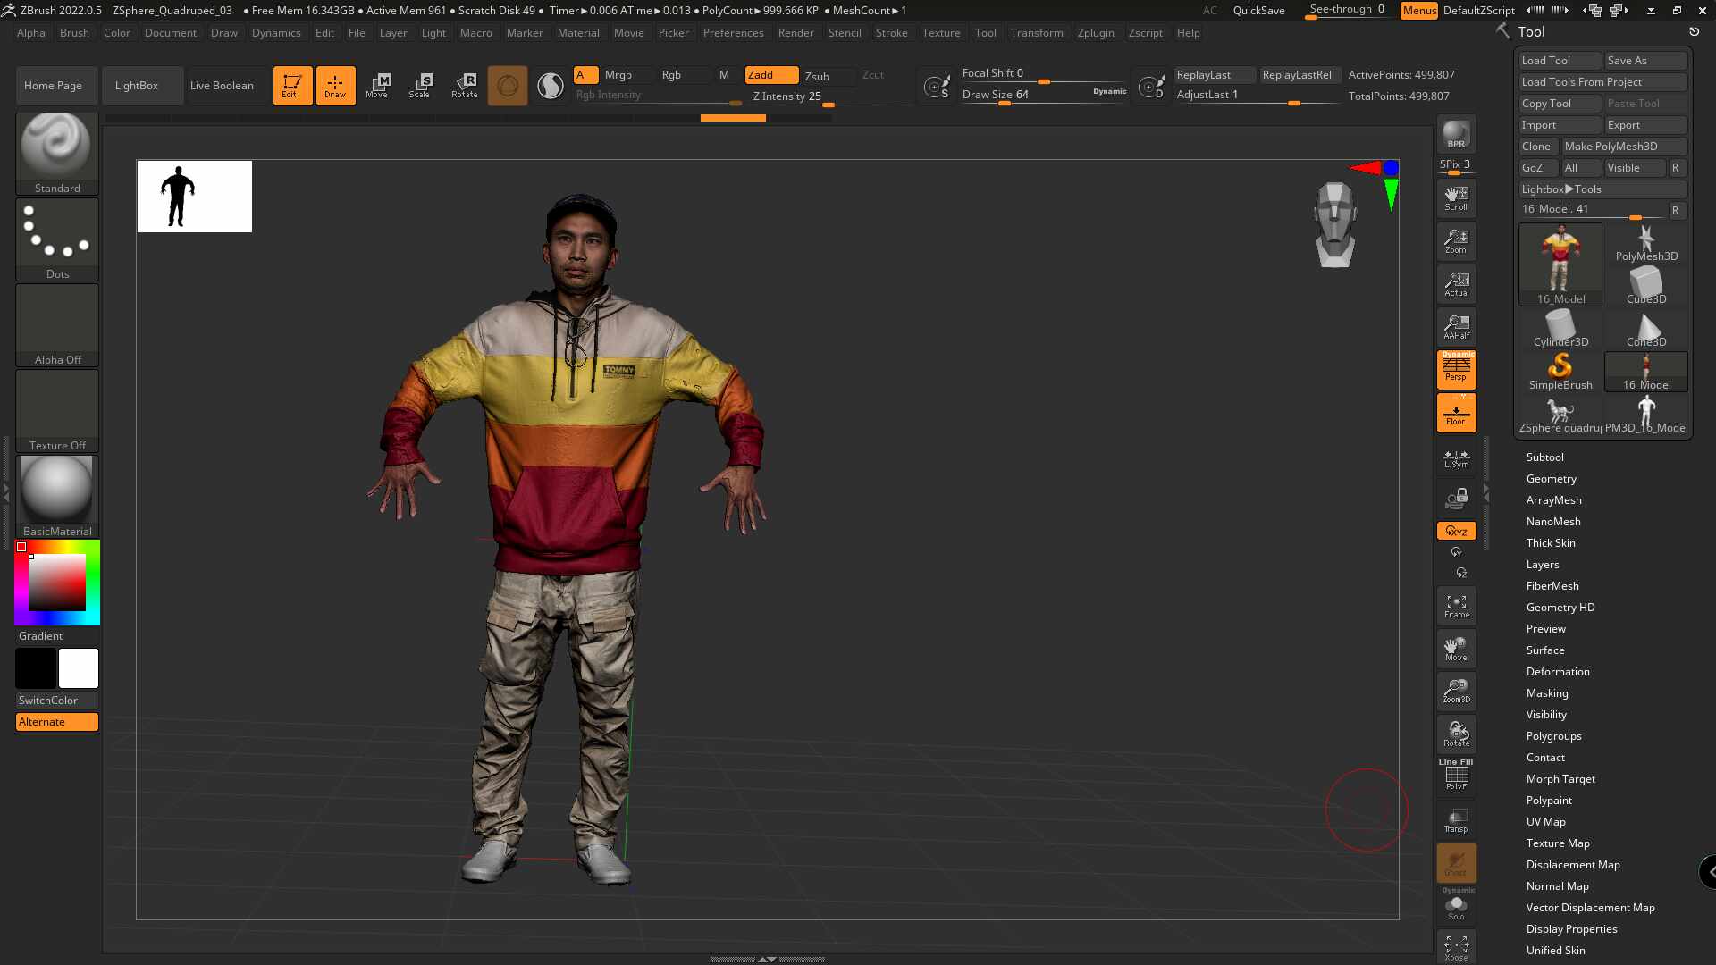
Task: Toggle the Floor grid button
Action: click(1456, 413)
